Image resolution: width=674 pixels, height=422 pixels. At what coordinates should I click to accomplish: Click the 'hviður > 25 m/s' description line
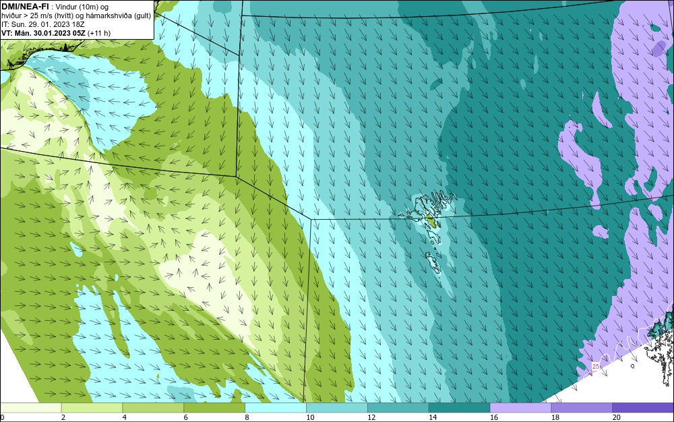[76, 16]
